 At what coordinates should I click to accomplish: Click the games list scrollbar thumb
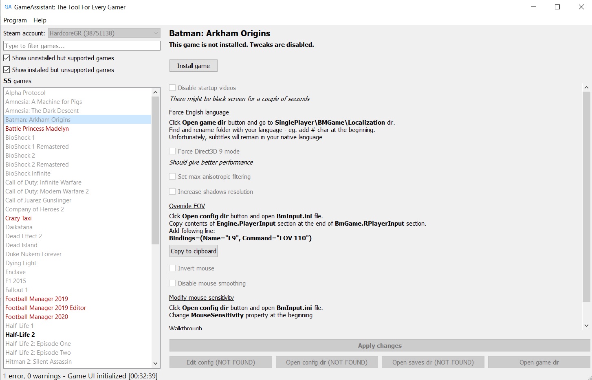156,170
